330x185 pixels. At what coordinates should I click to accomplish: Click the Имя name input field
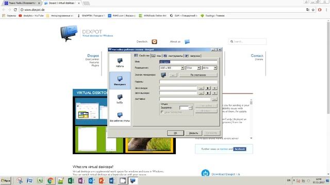point(188,62)
